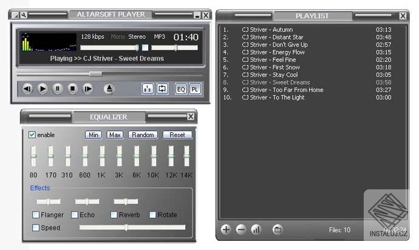Click the 310 Hz equalizer band slider

(68, 156)
